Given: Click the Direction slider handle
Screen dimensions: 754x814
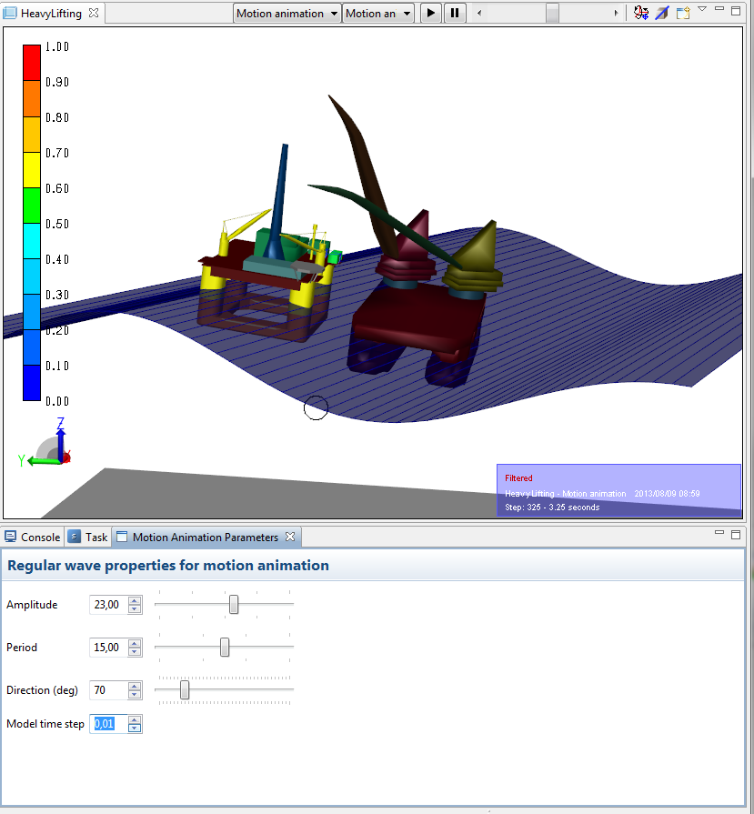Looking at the screenshot, I should pyautogui.click(x=185, y=690).
